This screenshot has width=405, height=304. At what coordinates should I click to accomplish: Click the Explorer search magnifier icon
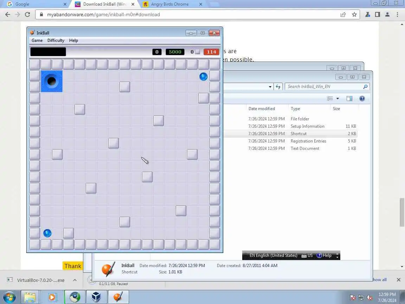point(365,87)
